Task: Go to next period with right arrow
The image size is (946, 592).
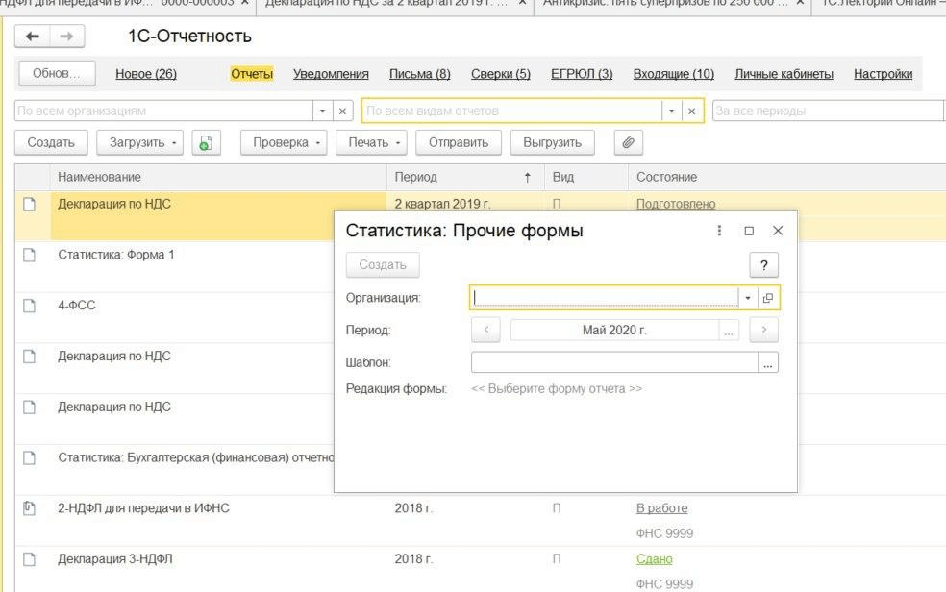Action: (763, 330)
